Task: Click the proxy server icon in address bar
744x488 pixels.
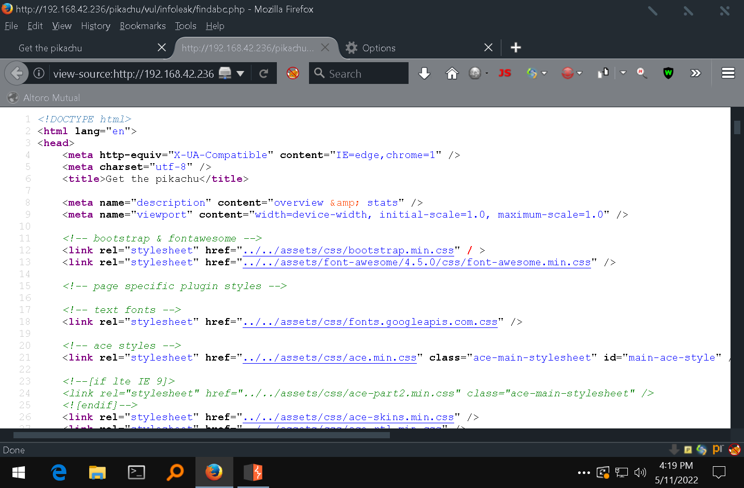Action: pos(225,74)
